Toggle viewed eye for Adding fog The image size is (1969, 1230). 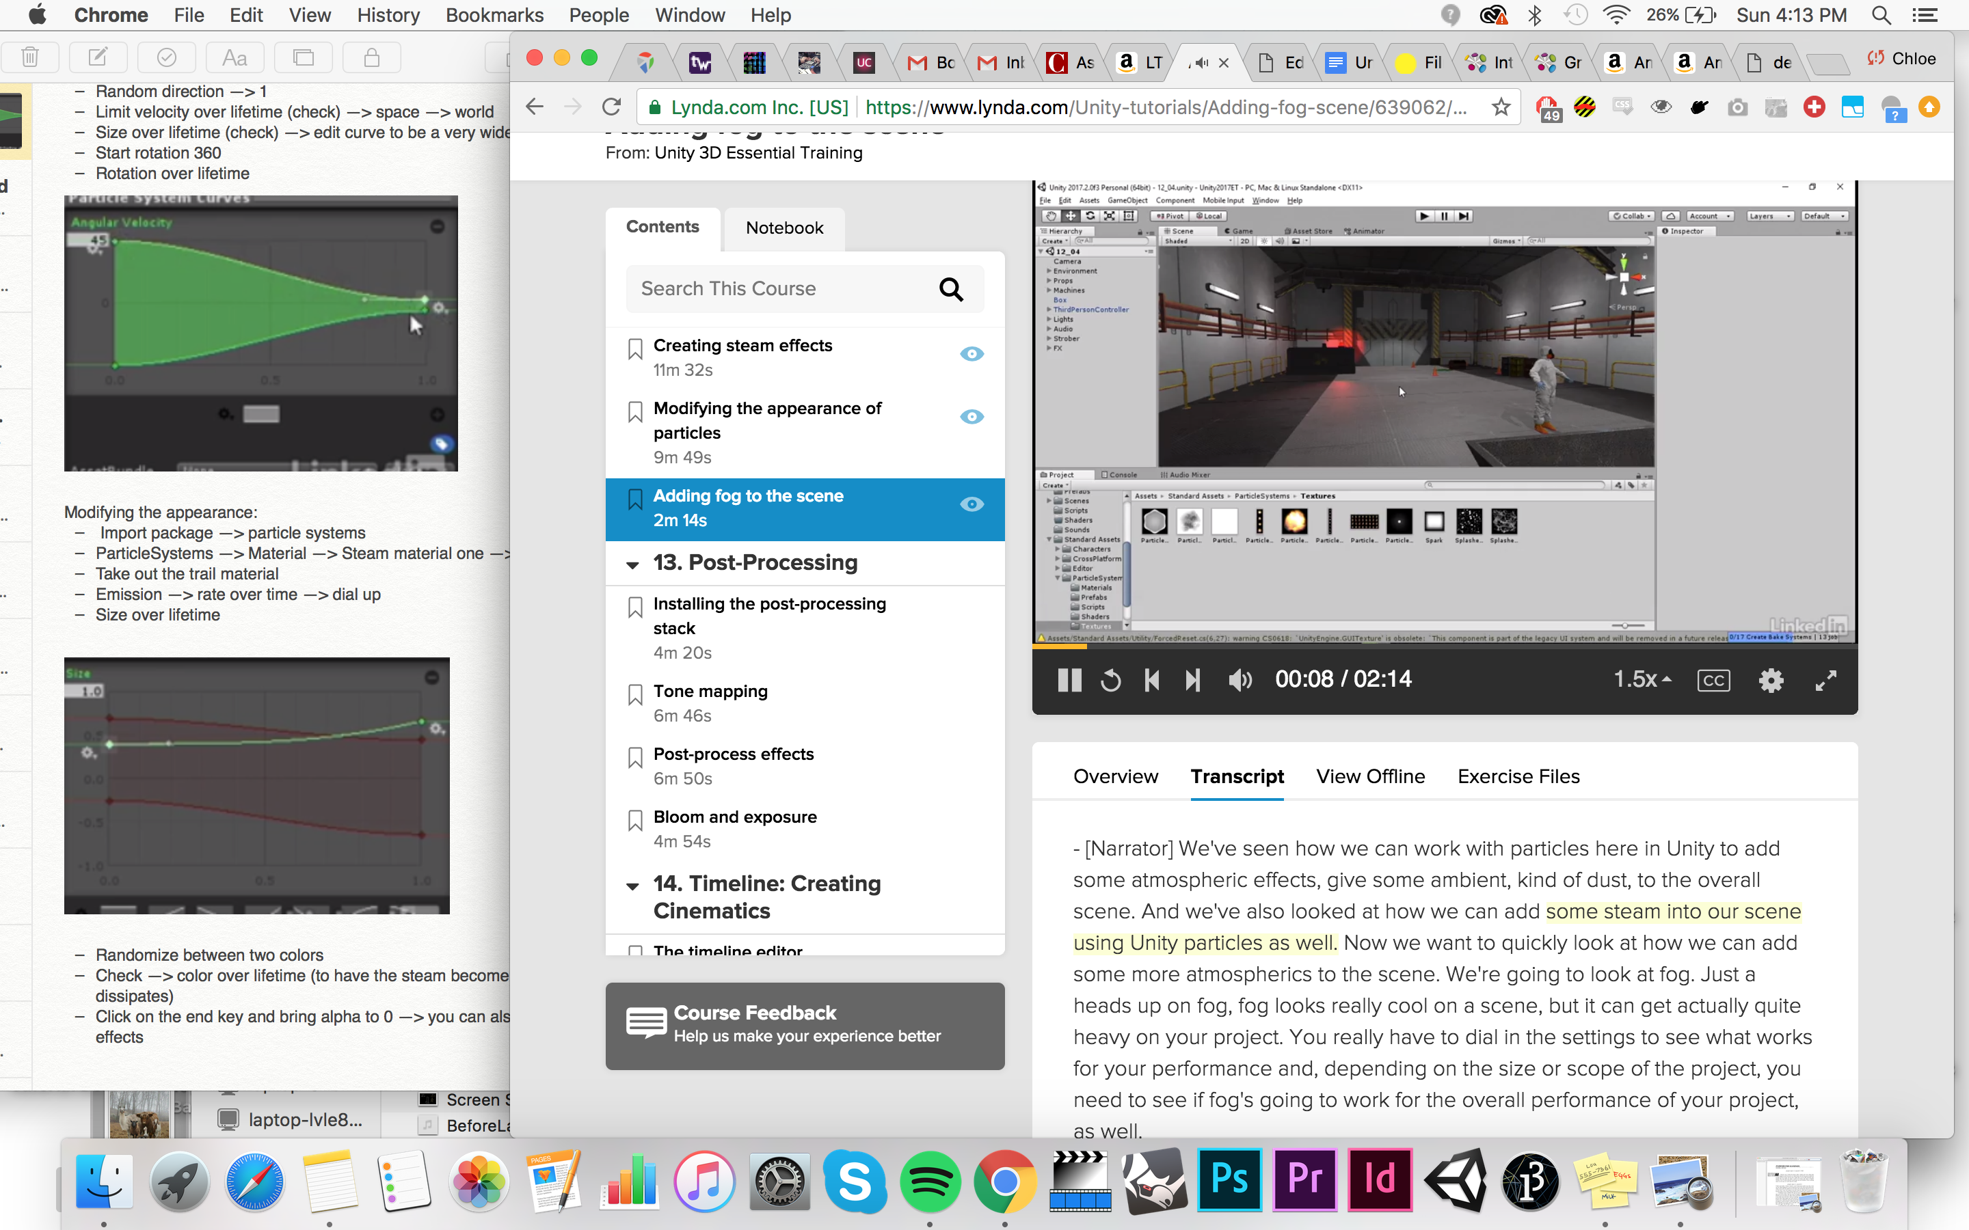(x=972, y=504)
